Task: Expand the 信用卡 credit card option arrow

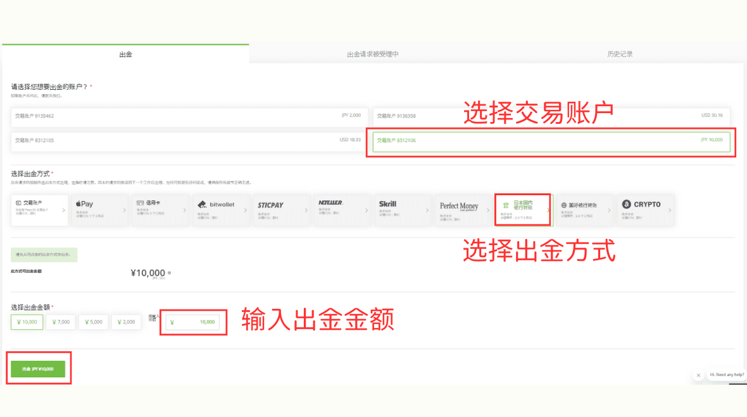Action: click(x=184, y=210)
